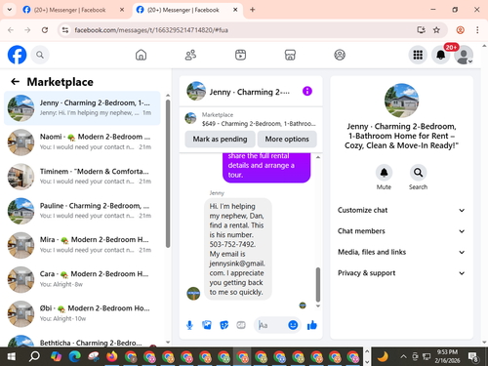This screenshot has height=366, width=488.
Task: Expand the Customize chat section
Action: coord(401,210)
